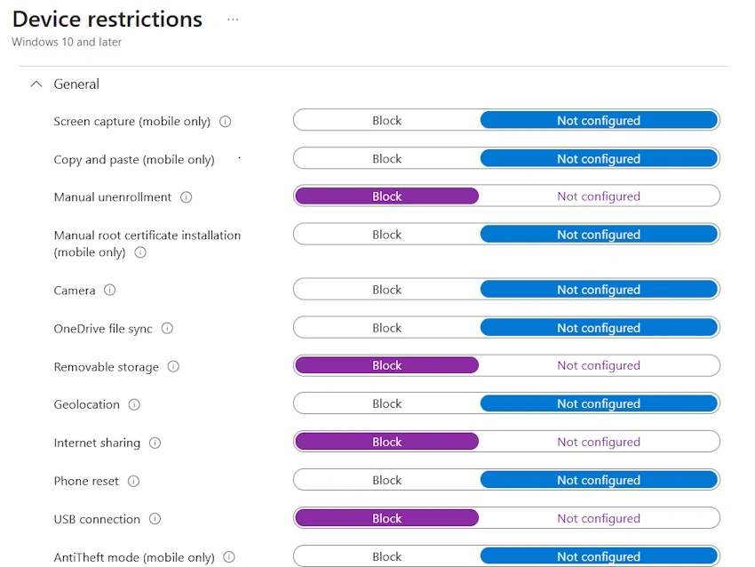Open Removable storage info icon
The width and height of the screenshot is (755, 567).
173,367
